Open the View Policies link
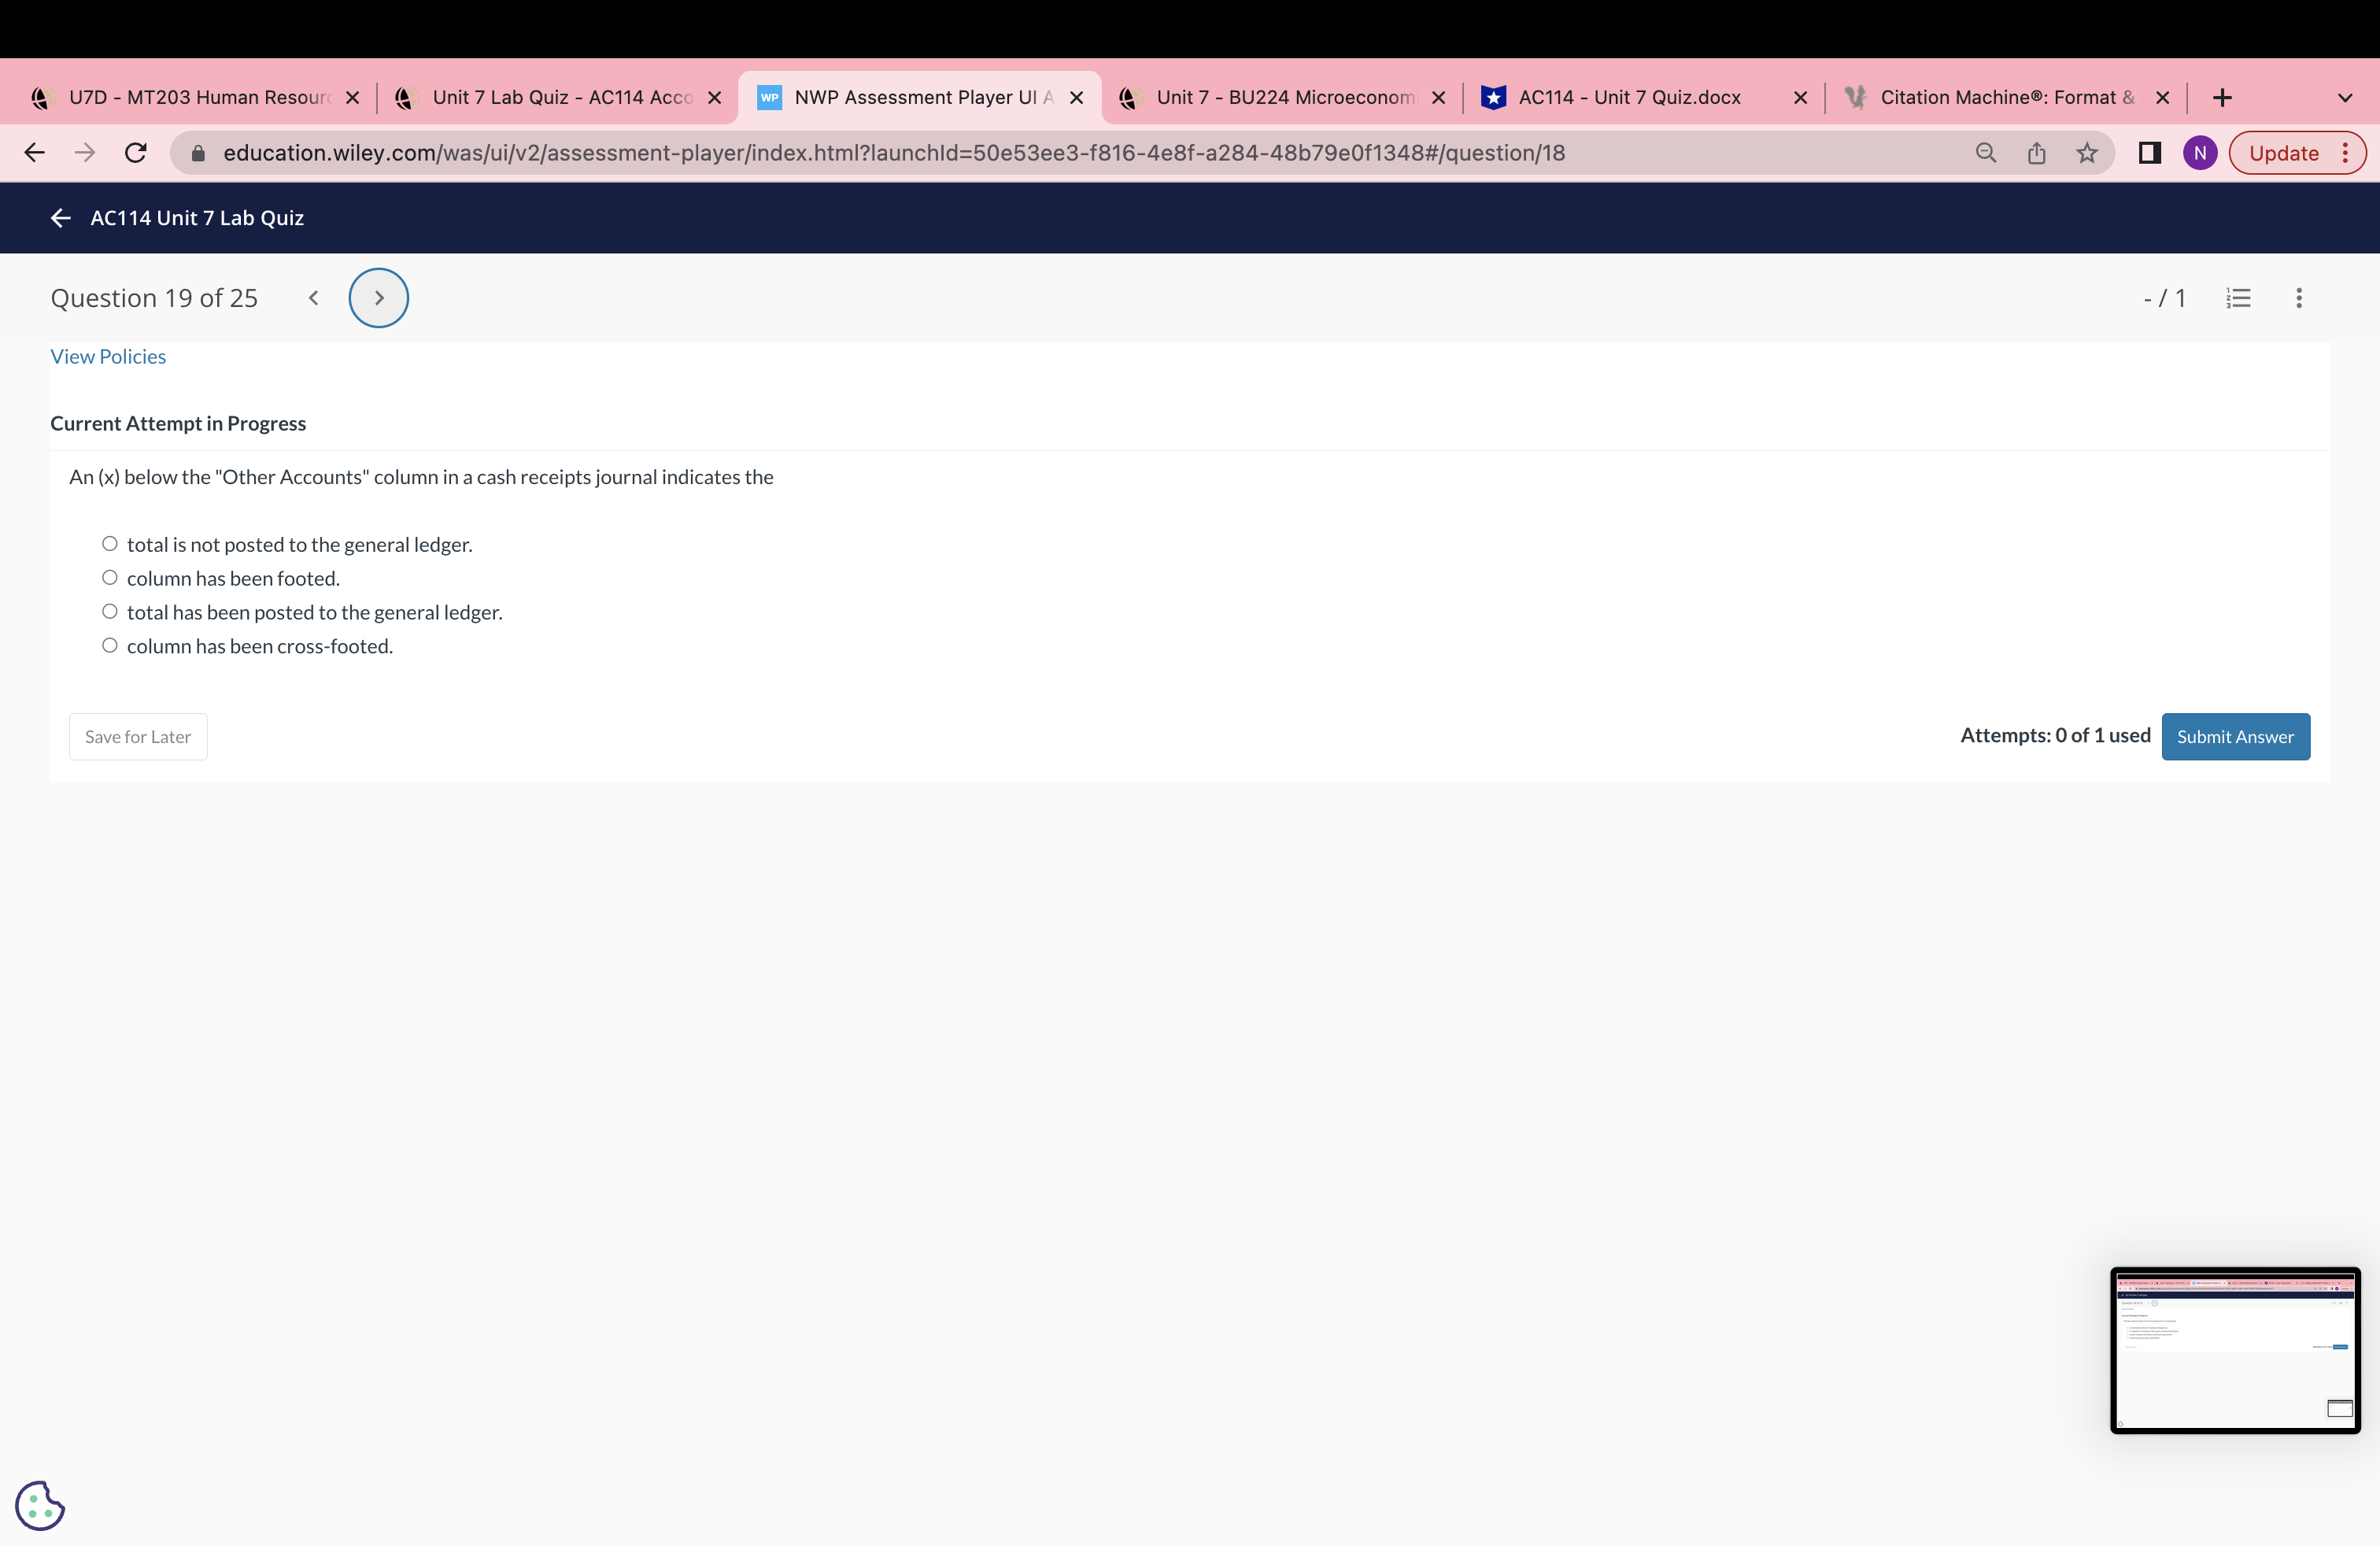Screen dimensions: 2380x1546 click(108, 357)
